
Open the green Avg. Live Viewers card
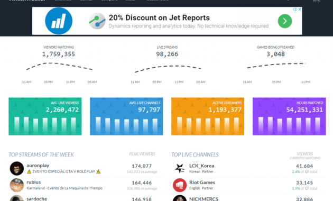[45, 116]
